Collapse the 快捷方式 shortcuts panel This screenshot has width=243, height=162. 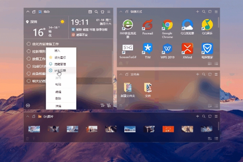coord(120,12)
